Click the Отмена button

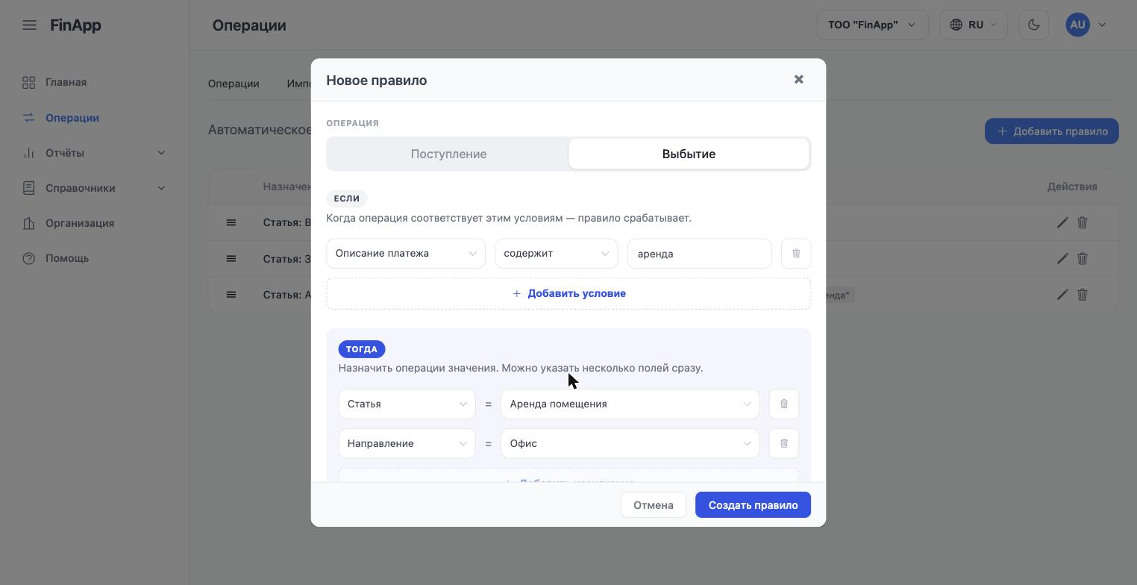point(653,505)
